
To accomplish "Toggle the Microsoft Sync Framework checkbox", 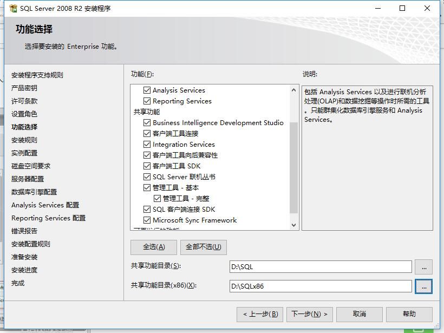I will click(147, 220).
